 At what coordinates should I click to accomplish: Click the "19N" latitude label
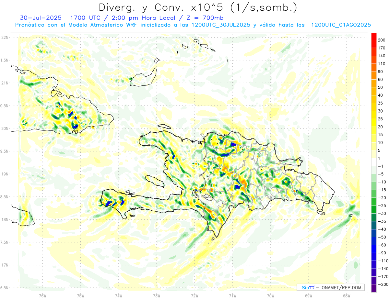point(5,174)
